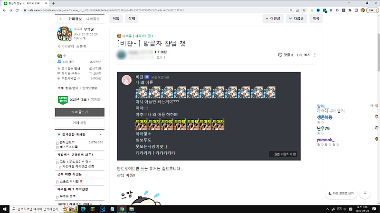Bookmark this page with the star icon
The width and height of the screenshot is (380, 213).
304,10
